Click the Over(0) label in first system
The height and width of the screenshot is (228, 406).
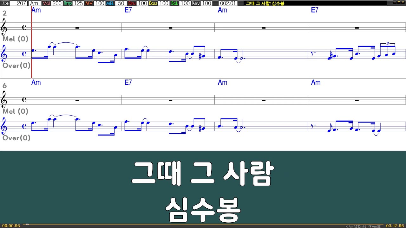(x=16, y=66)
